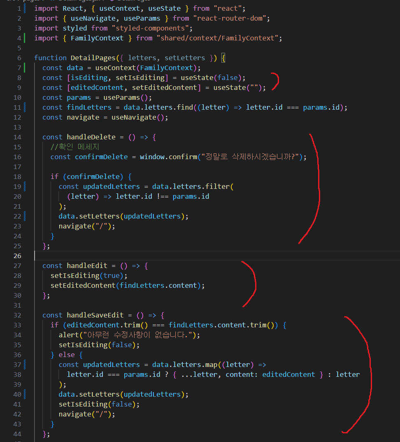Viewport: 400px width, 442px height.
Task: Click "confirmDelete" in the line 18 if condition
Action: tap(93, 176)
